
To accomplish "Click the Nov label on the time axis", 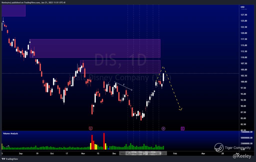I will [x=83, y=154].
